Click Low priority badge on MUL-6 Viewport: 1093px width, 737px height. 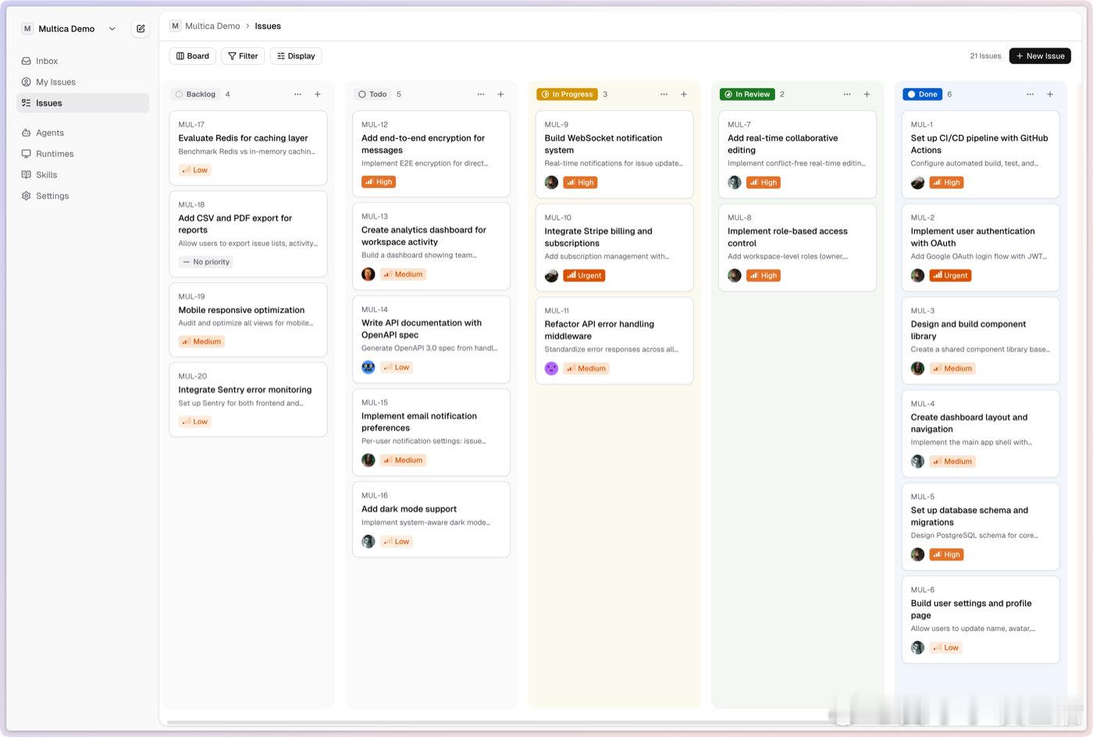[x=945, y=648]
